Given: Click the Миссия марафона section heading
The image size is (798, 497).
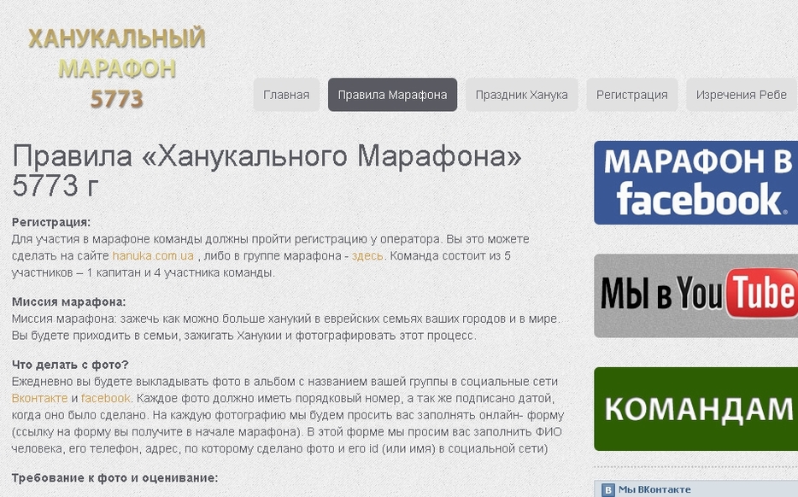Looking at the screenshot, I should pyautogui.click(x=68, y=301).
